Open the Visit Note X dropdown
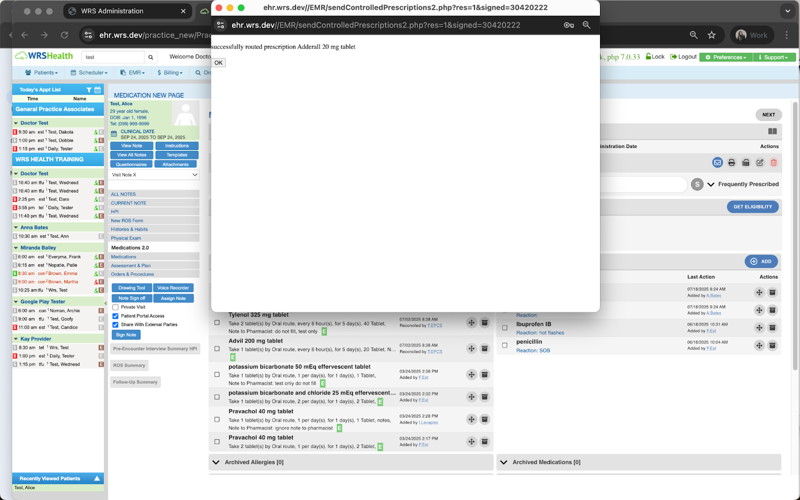This screenshot has height=500, width=800. point(153,175)
